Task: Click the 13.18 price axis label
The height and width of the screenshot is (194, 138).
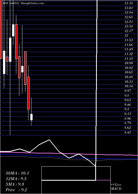Action: tap(129, 3)
